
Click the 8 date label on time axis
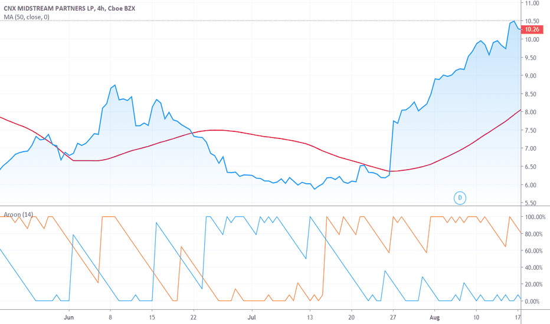tap(110, 318)
